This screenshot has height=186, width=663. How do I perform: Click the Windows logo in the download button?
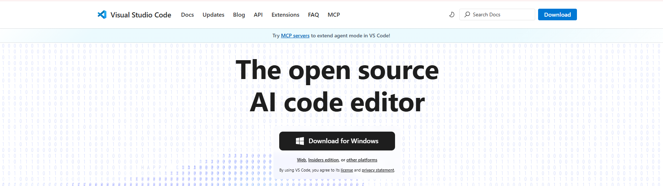tap(300, 141)
